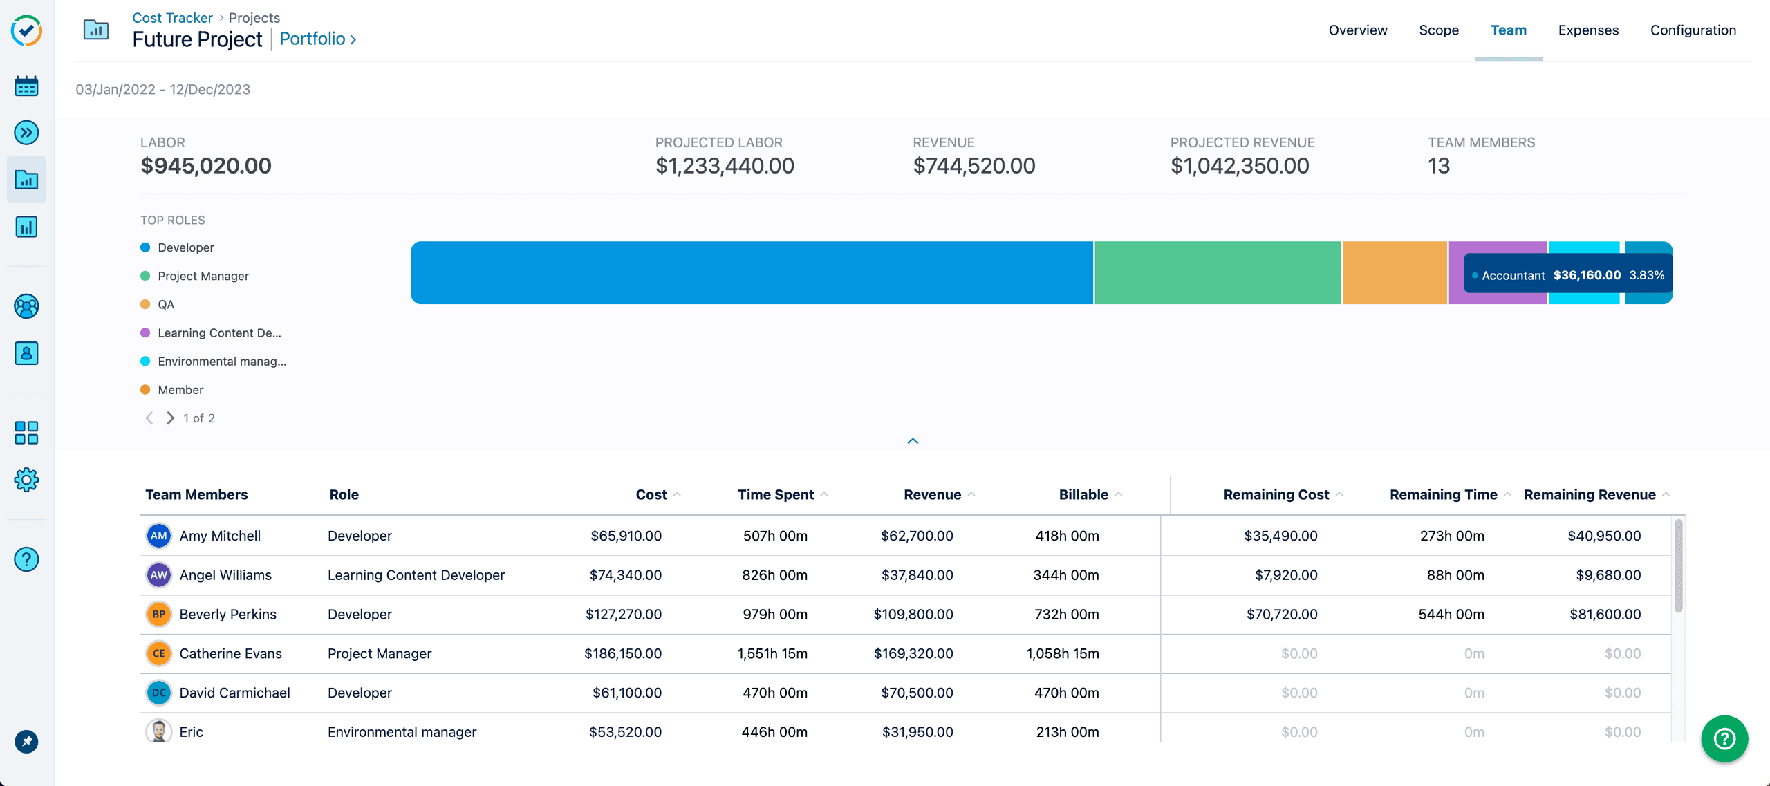Image resolution: width=1770 pixels, height=786 pixels.
Task: Go to the next page of top roles
Action: pyautogui.click(x=170, y=418)
